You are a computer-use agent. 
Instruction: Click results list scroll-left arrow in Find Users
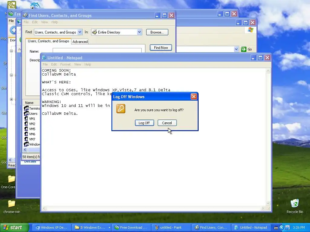click(x=25, y=150)
